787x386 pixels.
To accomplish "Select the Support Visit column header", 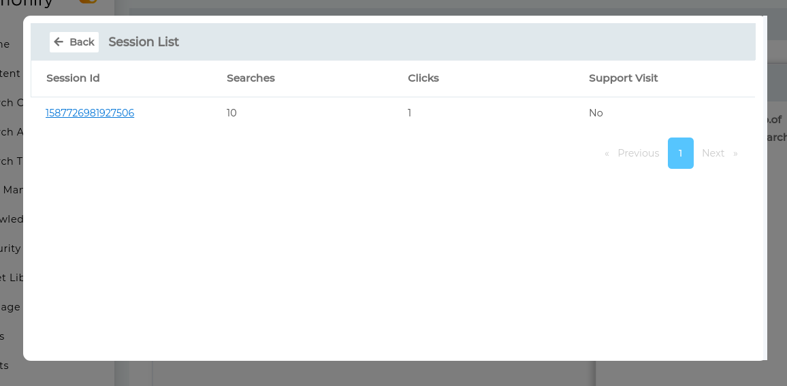I will coord(623,78).
